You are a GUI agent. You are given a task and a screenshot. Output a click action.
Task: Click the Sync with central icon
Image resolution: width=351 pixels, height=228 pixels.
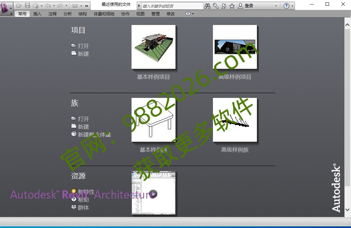pyautogui.click(x=36, y=5)
